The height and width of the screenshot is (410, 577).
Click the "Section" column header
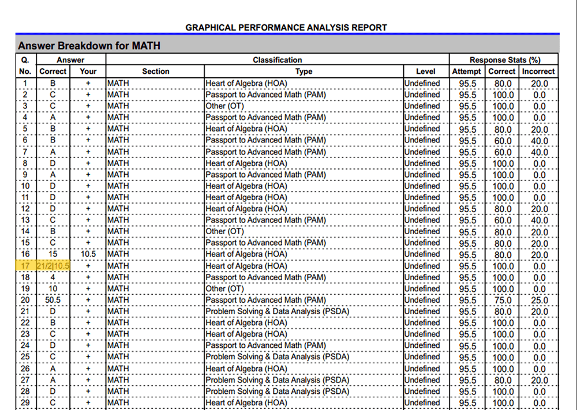pos(156,72)
